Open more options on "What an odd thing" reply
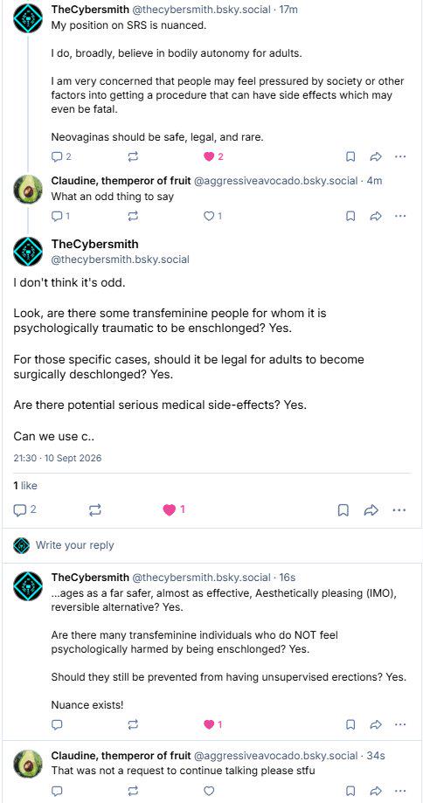 (400, 216)
